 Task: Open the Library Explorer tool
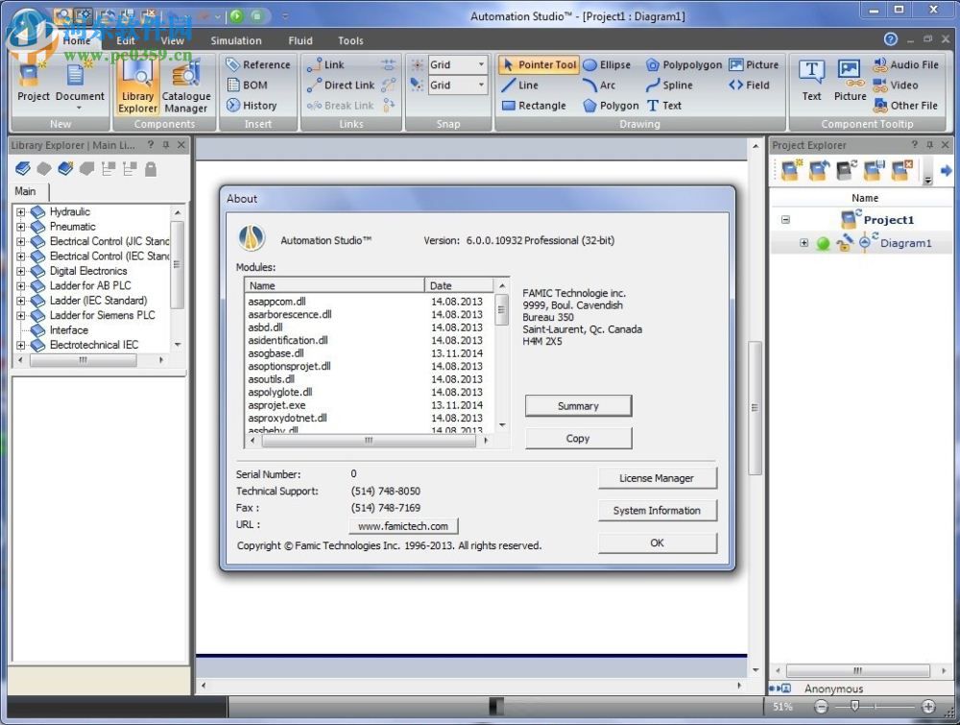pyautogui.click(x=137, y=86)
